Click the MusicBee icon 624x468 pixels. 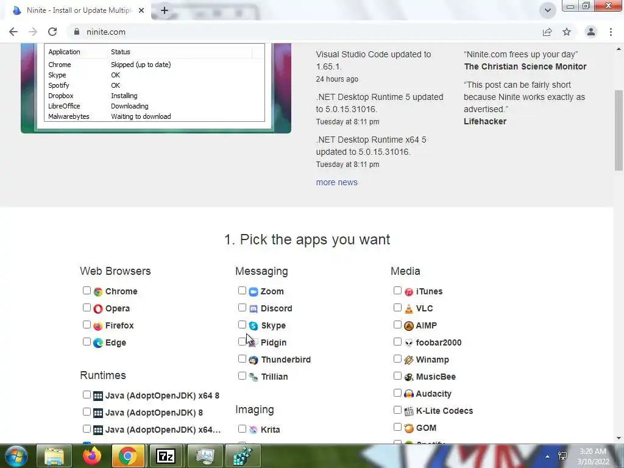coord(409,377)
